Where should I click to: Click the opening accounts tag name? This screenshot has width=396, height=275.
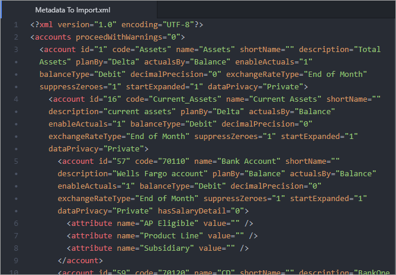tap(53, 37)
